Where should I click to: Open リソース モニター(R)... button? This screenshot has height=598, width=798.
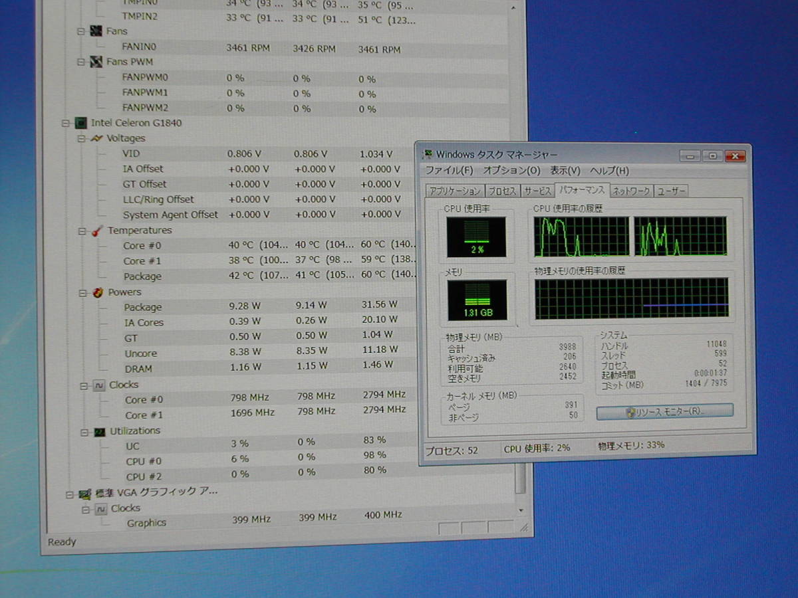(x=664, y=411)
